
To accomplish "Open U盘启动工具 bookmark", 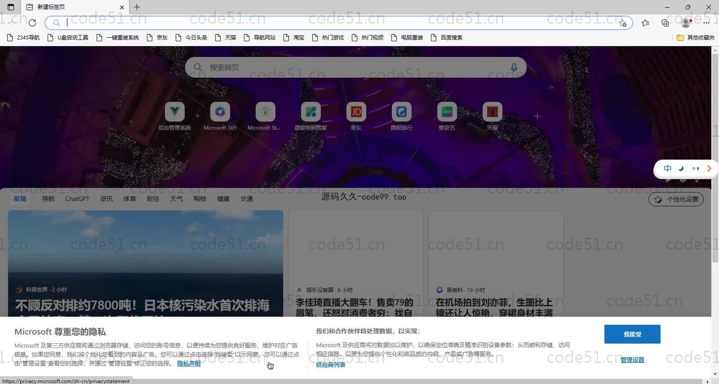I will click(x=68, y=38).
